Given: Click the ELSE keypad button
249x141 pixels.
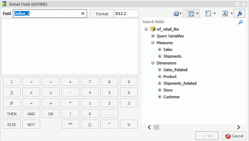Looking at the screenshot, I should [12, 125].
